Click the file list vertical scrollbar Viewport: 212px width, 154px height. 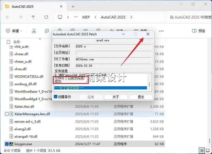pyautogui.click(x=210, y=141)
